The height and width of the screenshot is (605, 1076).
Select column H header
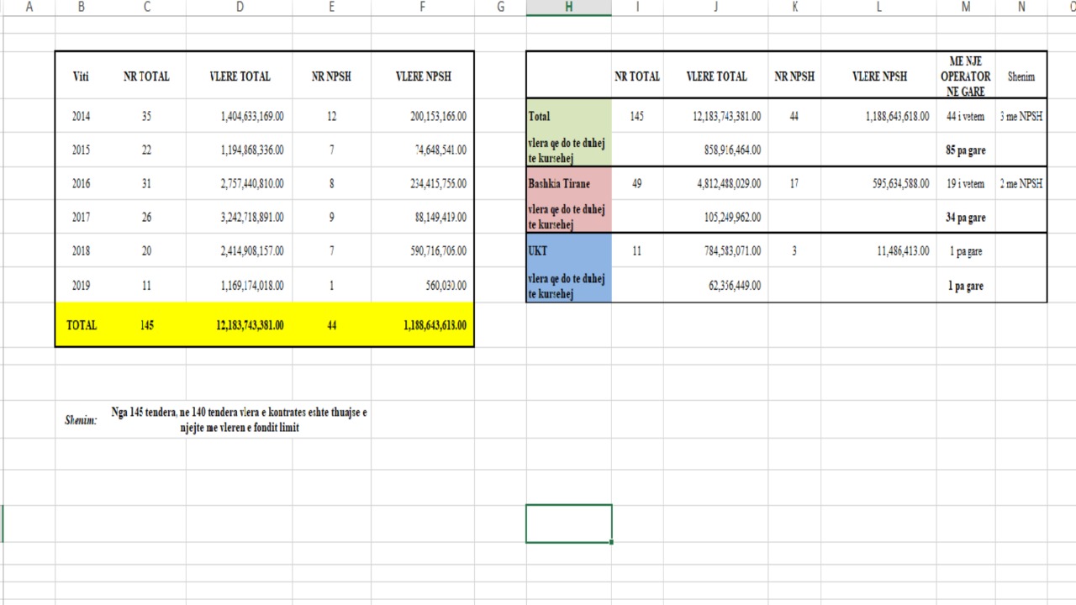tap(568, 8)
